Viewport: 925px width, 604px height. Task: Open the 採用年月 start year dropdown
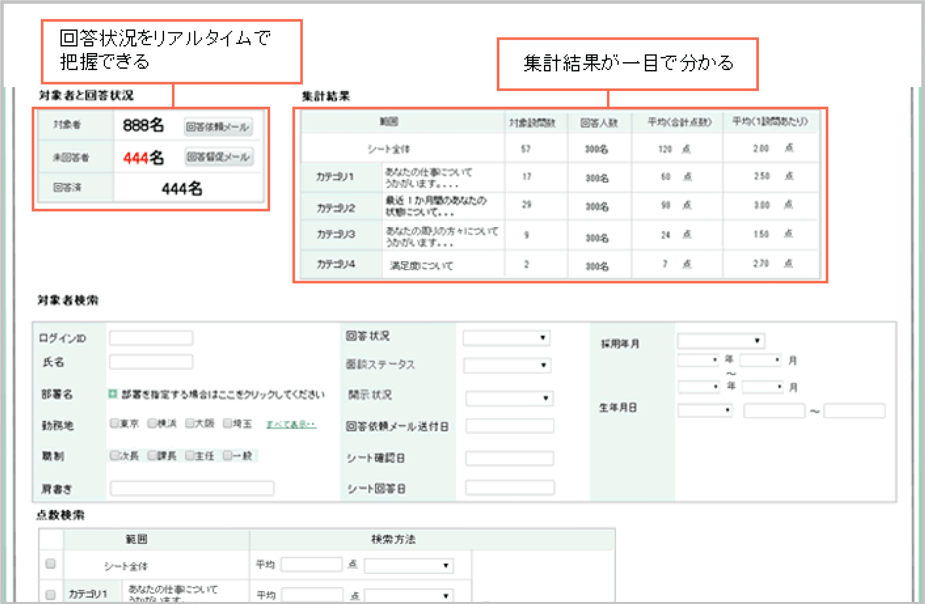pyautogui.click(x=698, y=360)
